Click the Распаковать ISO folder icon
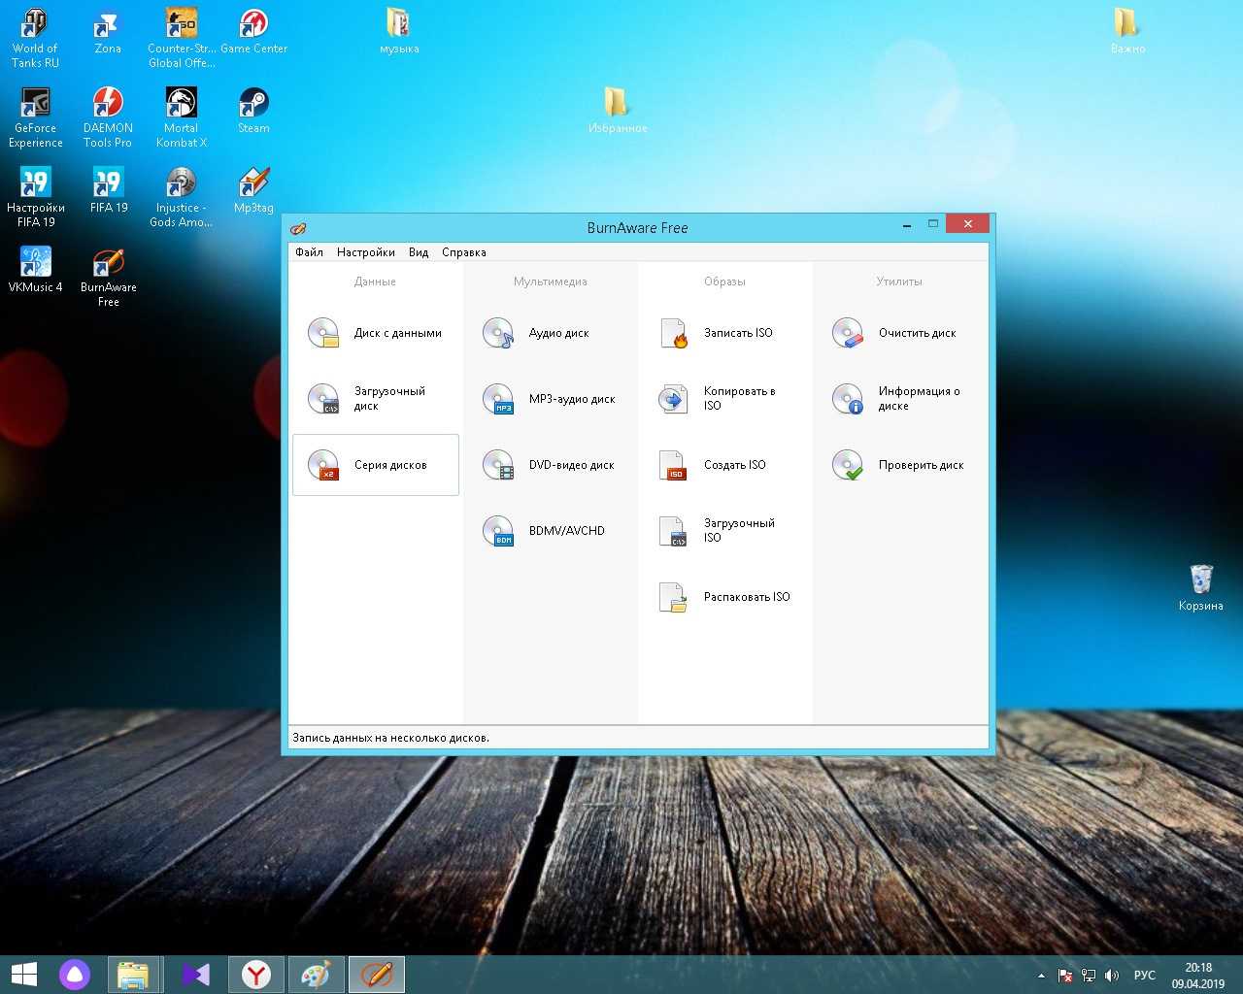 [x=673, y=597]
